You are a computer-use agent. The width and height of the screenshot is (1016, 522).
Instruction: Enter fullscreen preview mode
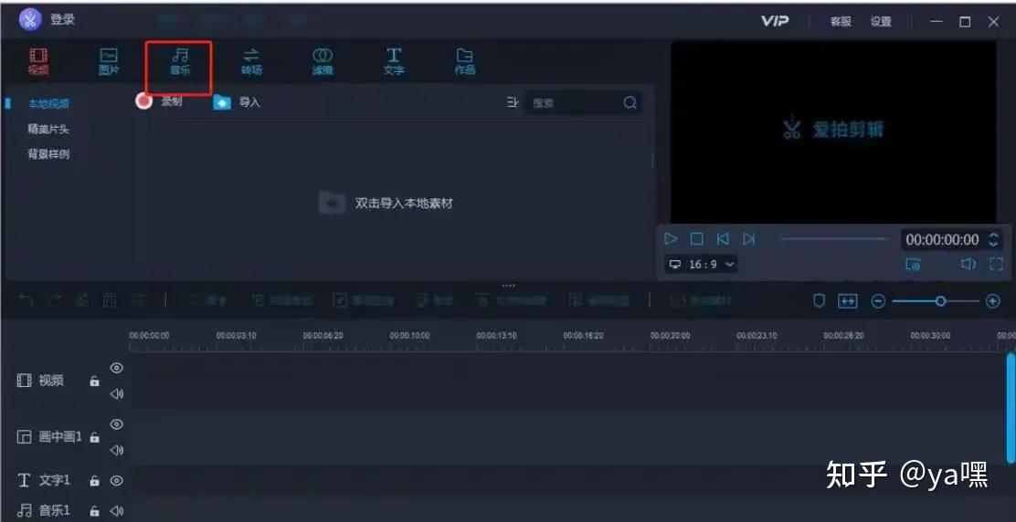pos(996,264)
